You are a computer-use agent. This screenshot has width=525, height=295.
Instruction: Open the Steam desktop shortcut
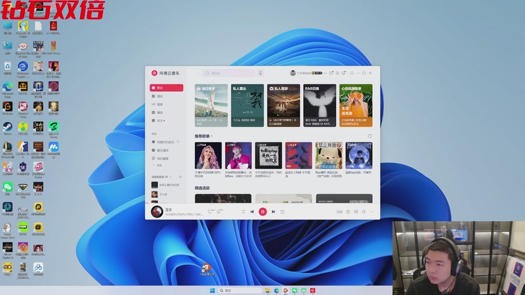pyautogui.click(x=7, y=128)
